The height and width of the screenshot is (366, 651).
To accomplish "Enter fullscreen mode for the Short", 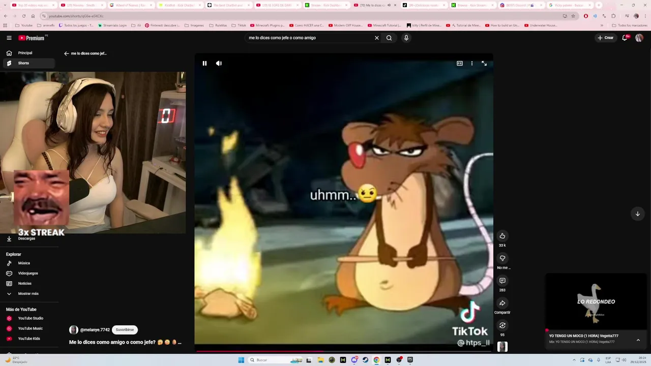I will [484, 64].
